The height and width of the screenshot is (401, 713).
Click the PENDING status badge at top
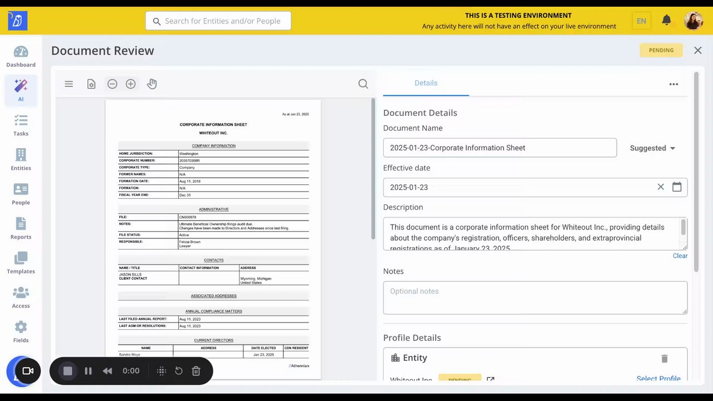pos(661,50)
